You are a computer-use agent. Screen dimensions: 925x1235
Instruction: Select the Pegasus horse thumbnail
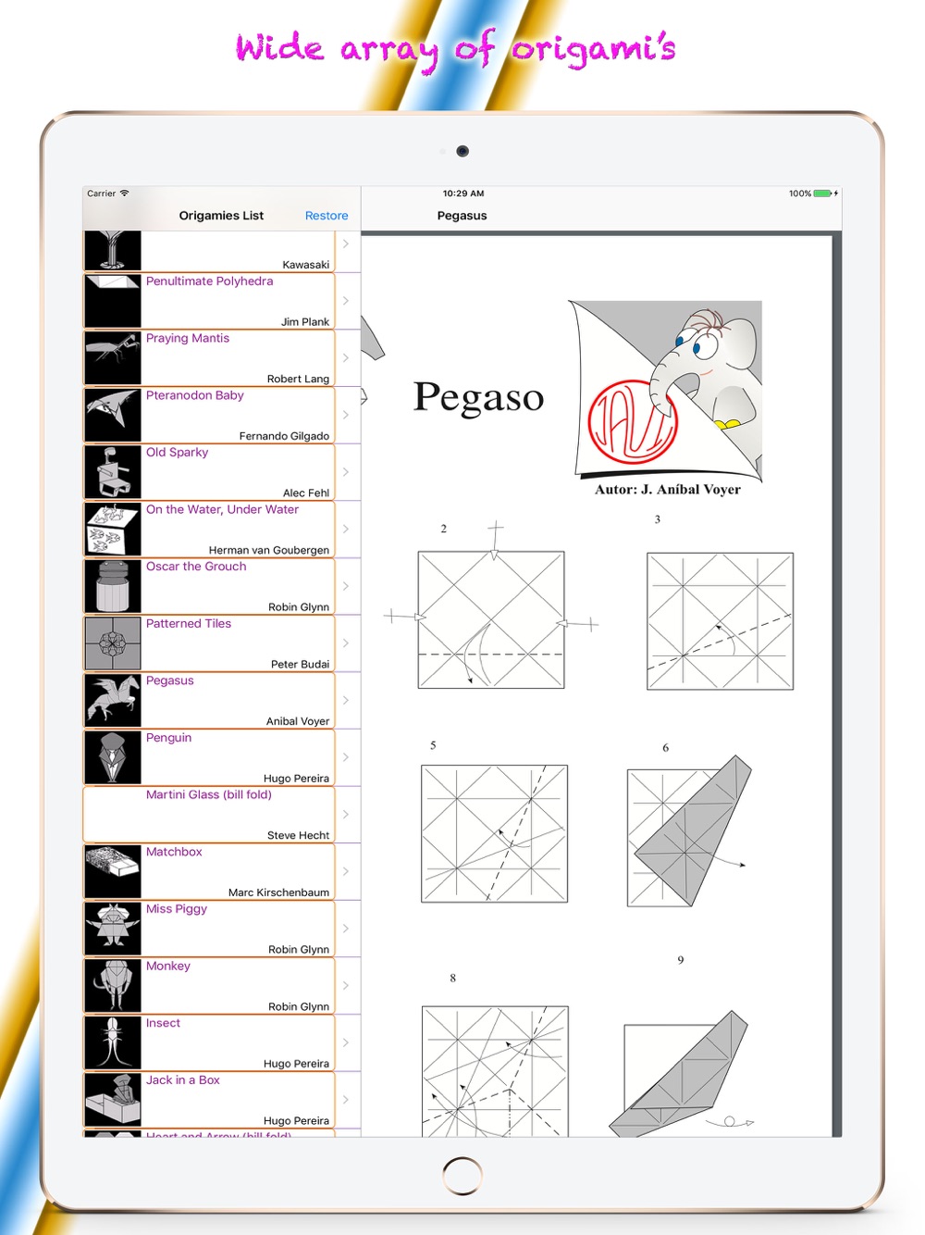113,701
